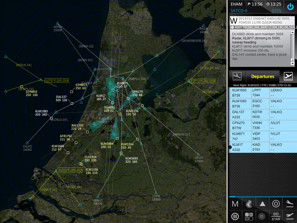
Task: Click the DLH992 aircraft label on radar
Action: click(x=110, y=109)
